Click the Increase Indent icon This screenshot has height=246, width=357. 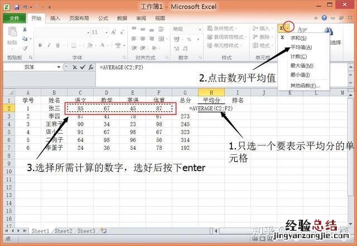[x=143, y=48]
